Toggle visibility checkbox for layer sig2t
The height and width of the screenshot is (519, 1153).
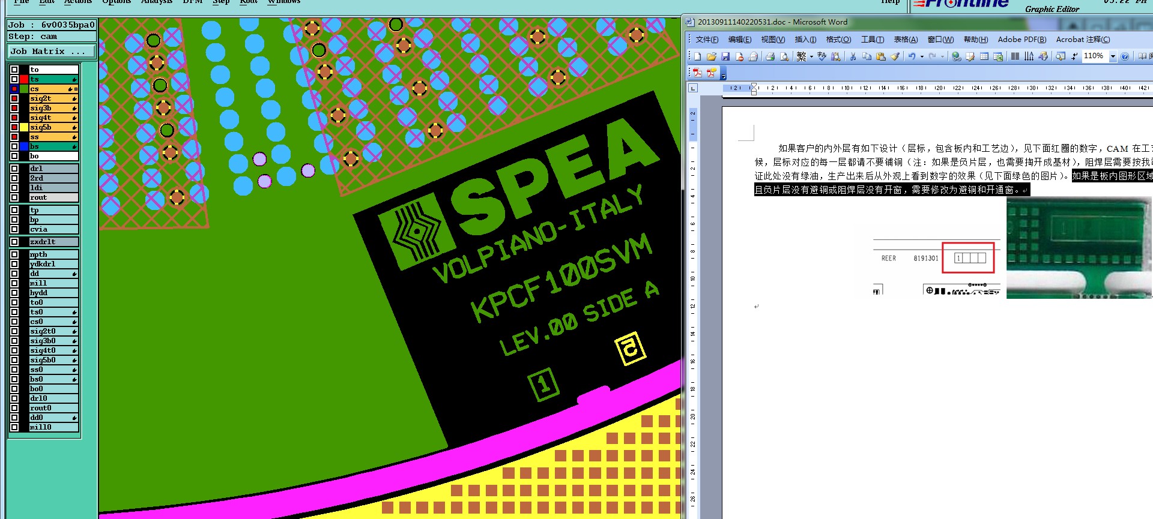pos(14,98)
